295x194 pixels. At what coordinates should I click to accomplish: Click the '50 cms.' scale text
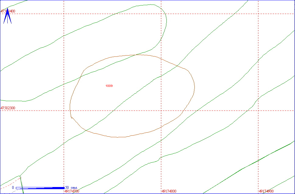pyautogui.click(x=71, y=188)
